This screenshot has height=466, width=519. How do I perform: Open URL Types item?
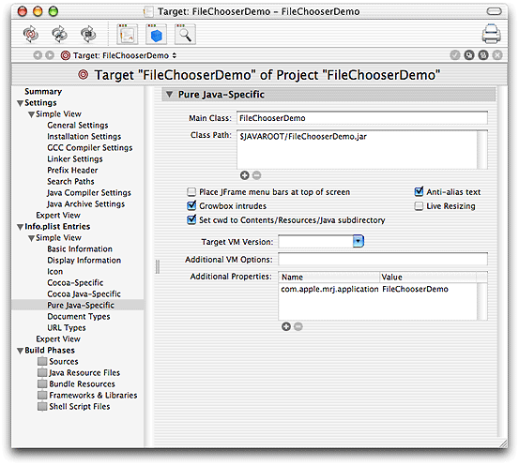pyautogui.click(x=67, y=327)
